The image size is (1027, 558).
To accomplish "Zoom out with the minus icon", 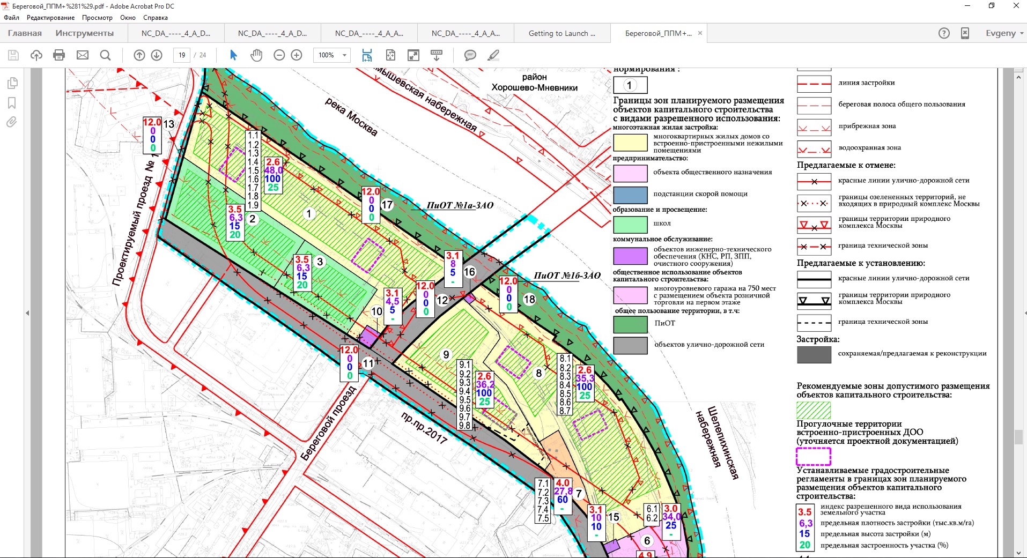I will [279, 55].
